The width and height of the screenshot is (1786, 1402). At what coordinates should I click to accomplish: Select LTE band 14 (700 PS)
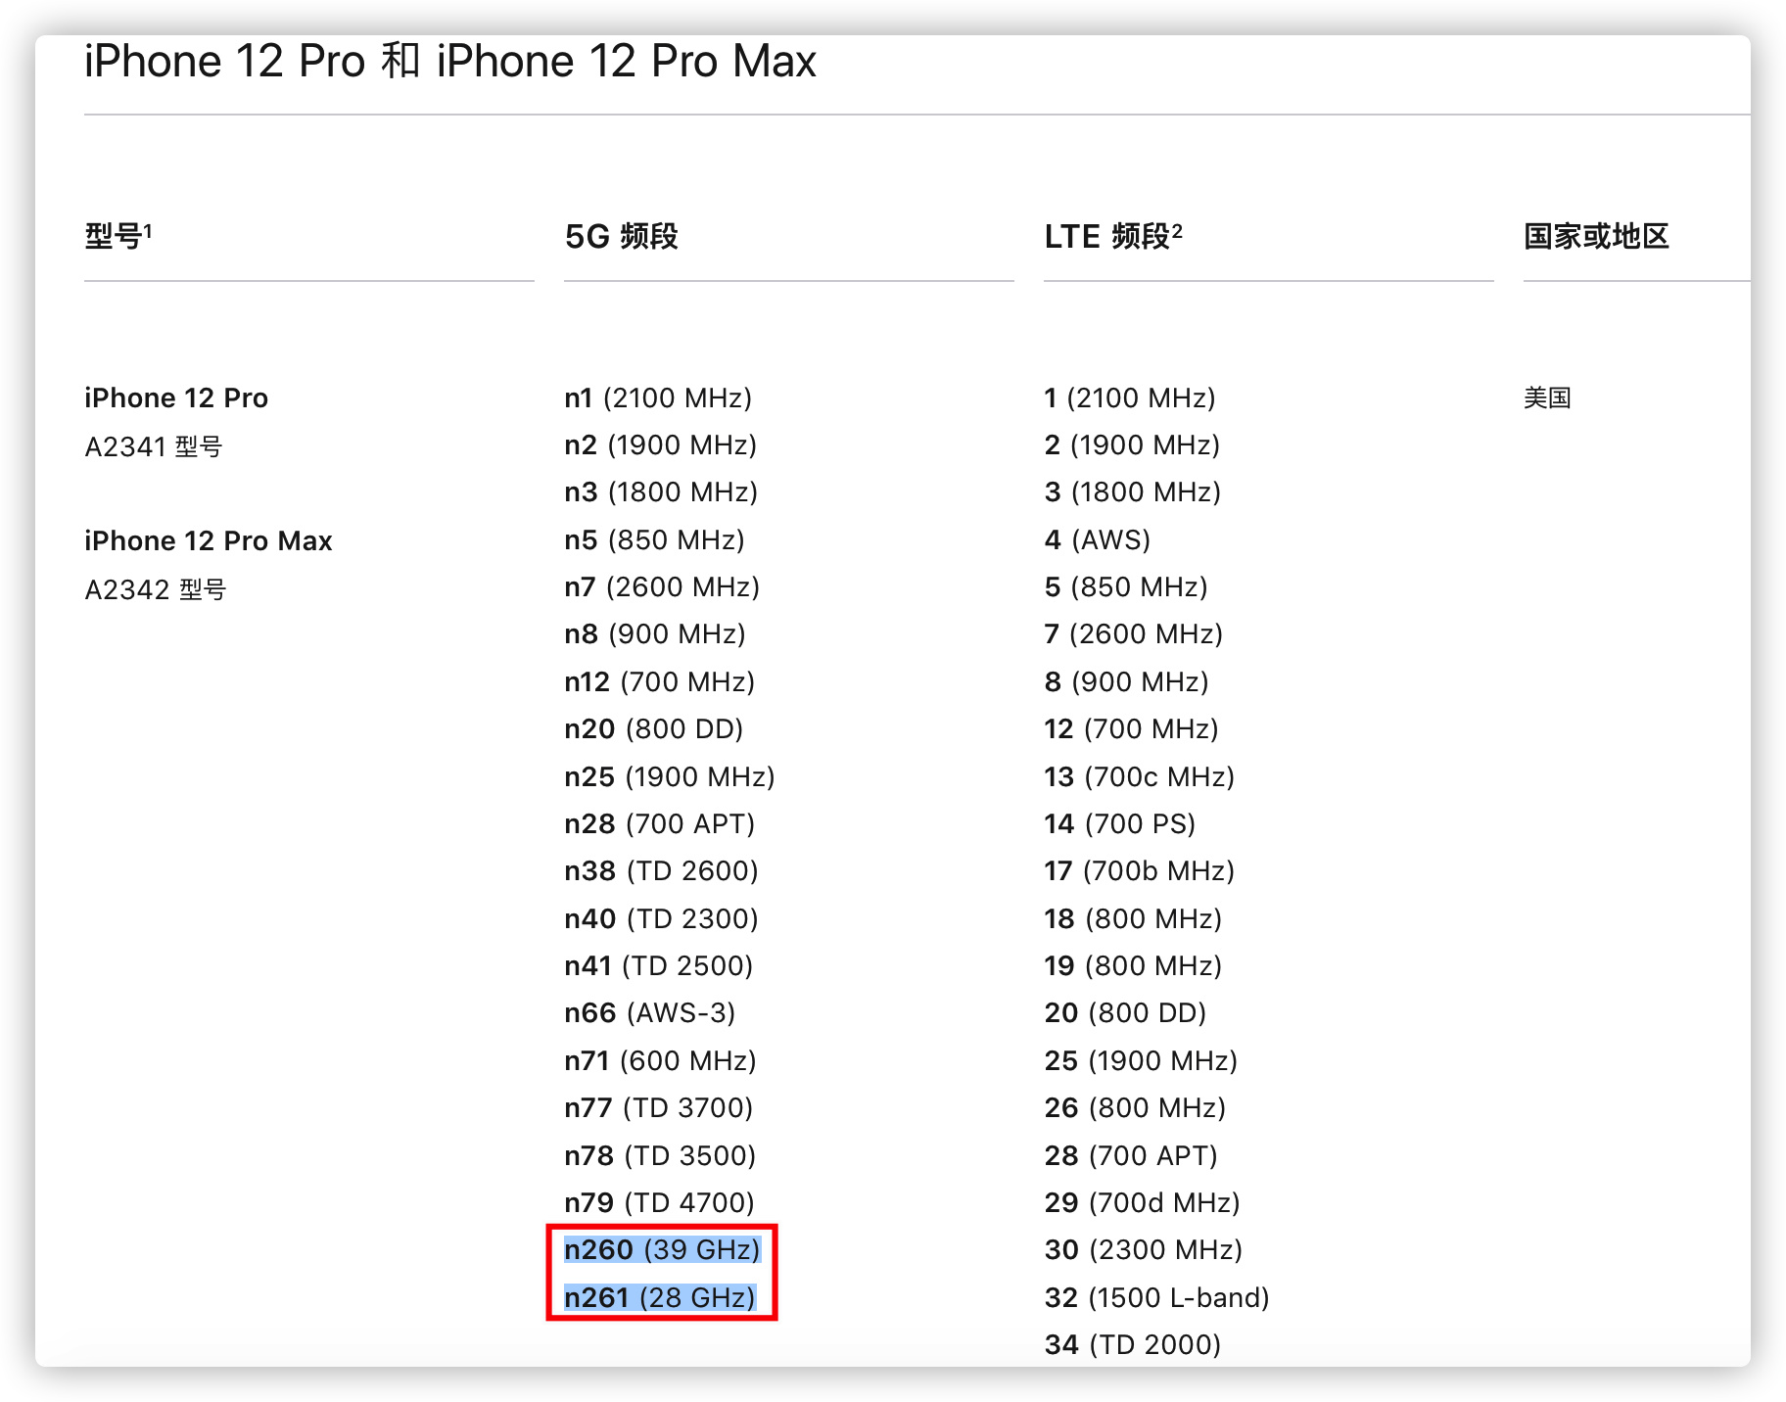pyautogui.click(x=1120, y=823)
